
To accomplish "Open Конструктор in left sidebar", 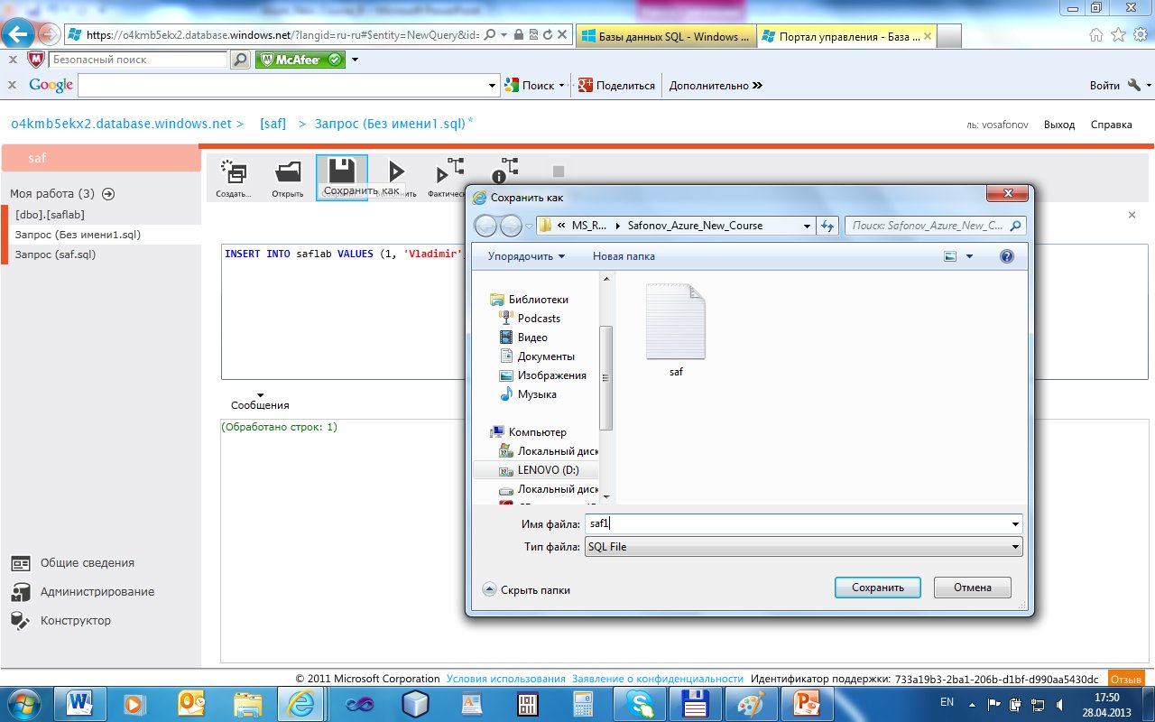I will point(60,620).
